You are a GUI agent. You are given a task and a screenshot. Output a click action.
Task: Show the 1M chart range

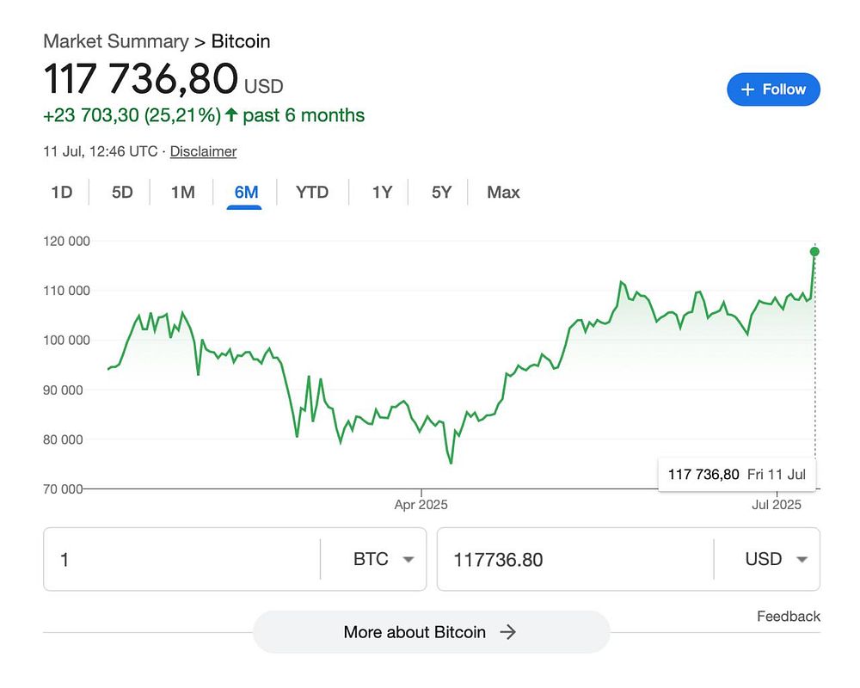pos(182,192)
